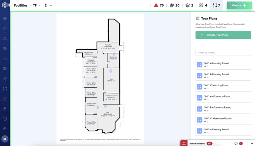The width and height of the screenshot is (255, 146).
Task: Open Shift A Afternoon Round plan
Action: coord(223,98)
